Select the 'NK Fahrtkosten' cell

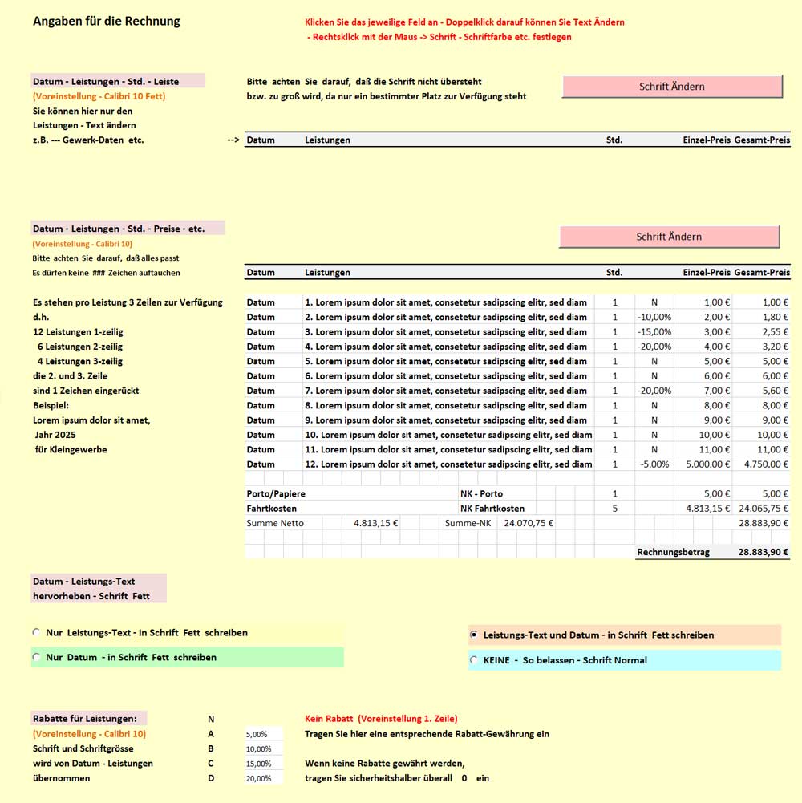[492, 509]
